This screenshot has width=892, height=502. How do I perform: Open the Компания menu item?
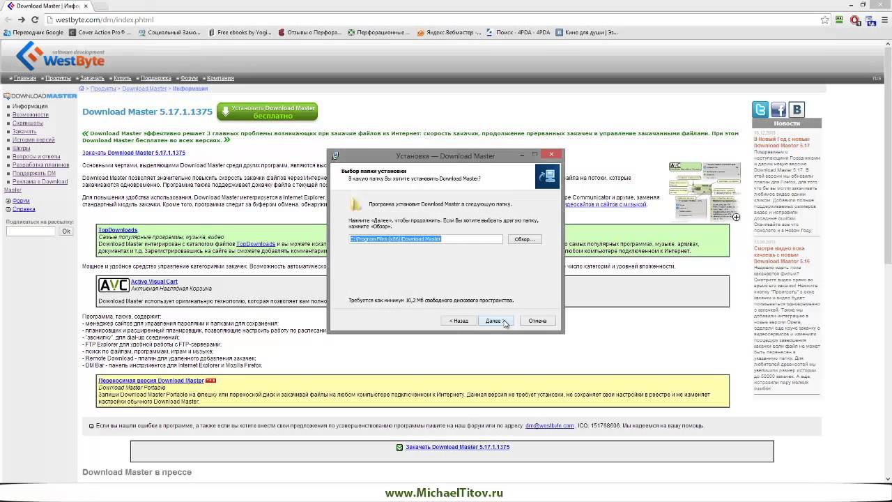click(x=220, y=78)
